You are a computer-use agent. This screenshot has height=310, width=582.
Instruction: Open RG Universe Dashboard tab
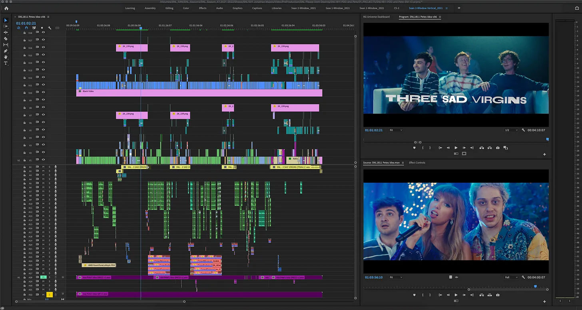tap(376, 17)
